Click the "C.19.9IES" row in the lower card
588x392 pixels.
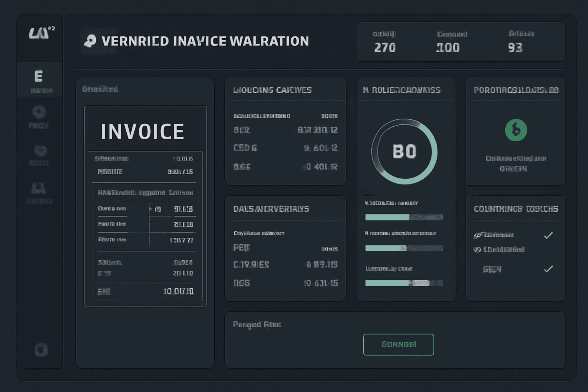click(x=286, y=265)
